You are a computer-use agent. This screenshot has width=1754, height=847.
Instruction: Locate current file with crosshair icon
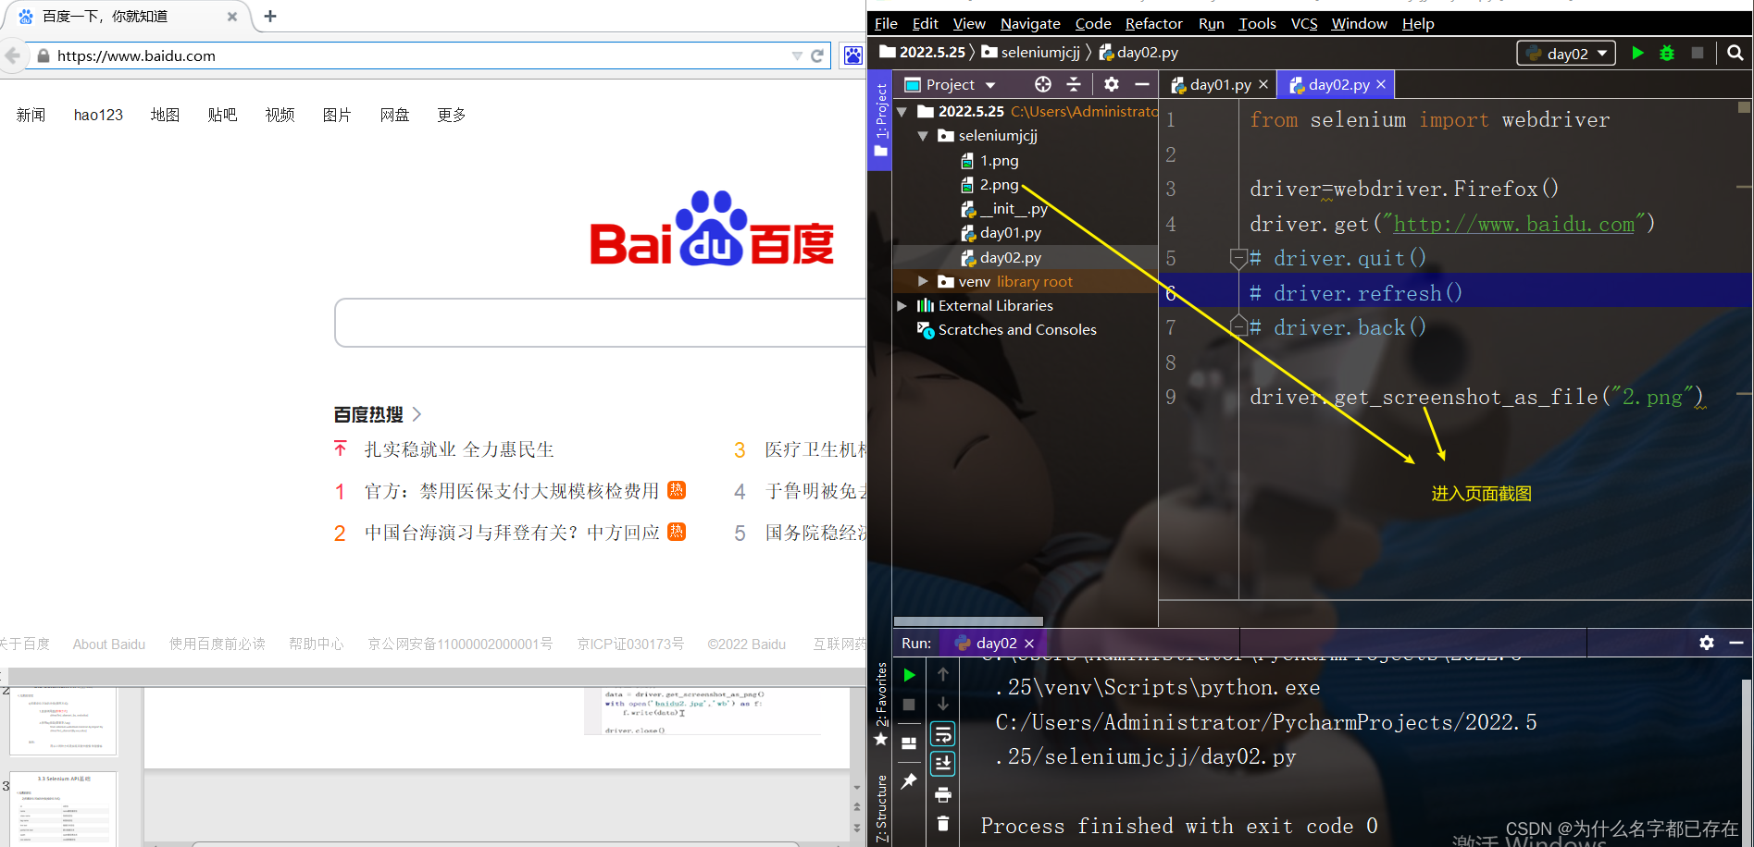(x=1043, y=84)
